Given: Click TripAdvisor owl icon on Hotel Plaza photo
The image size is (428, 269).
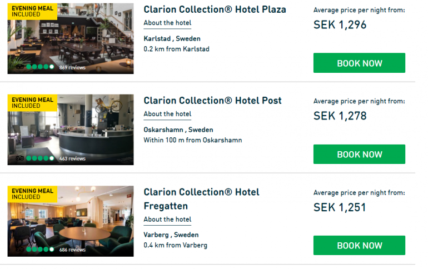Looking at the screenshot, I should tap(20, 67).
